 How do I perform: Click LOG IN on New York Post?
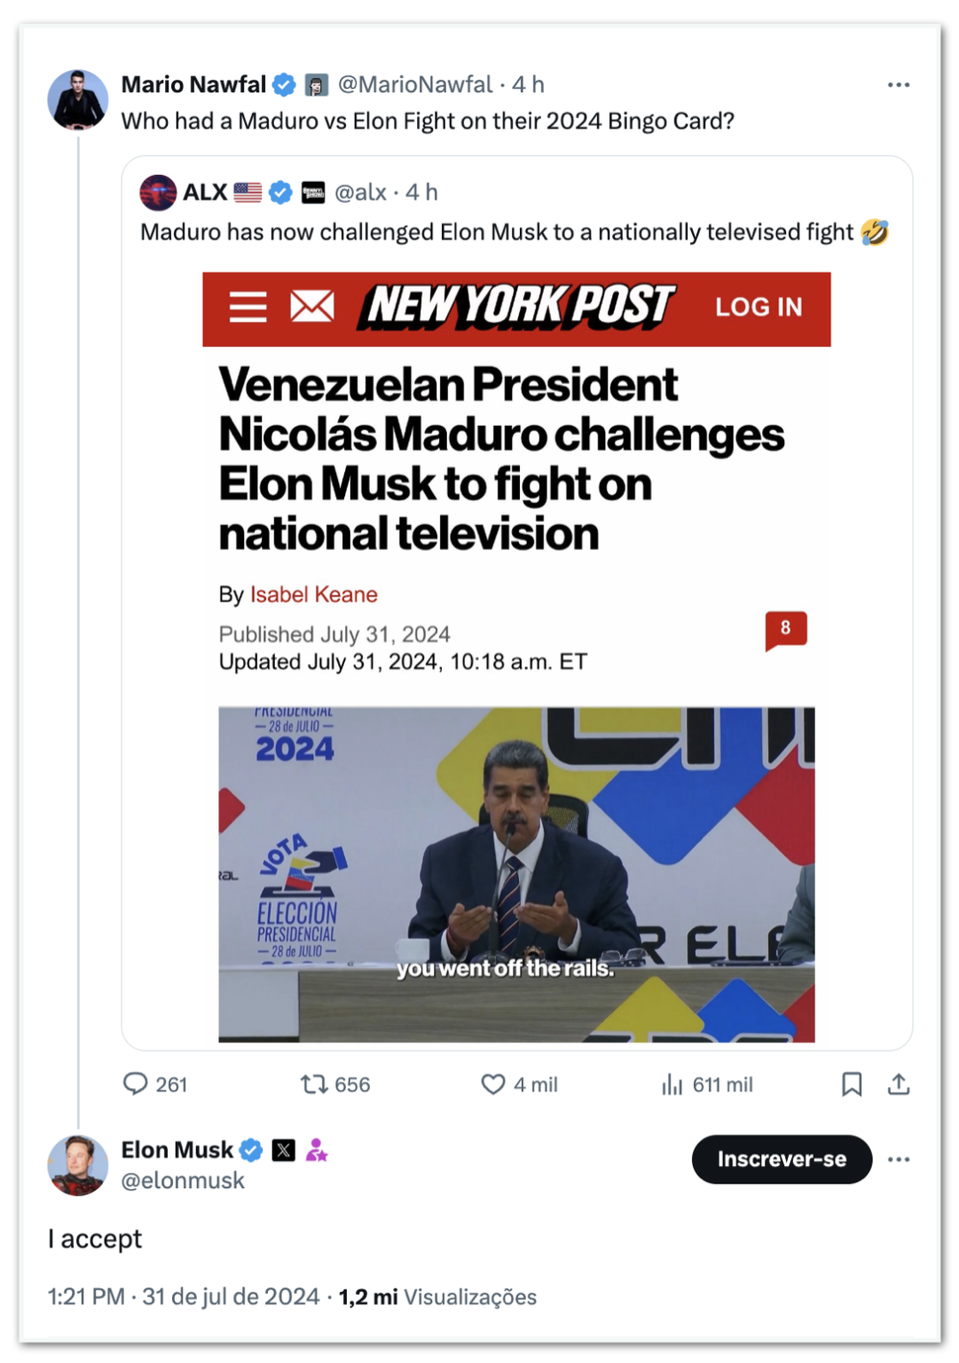759,307
